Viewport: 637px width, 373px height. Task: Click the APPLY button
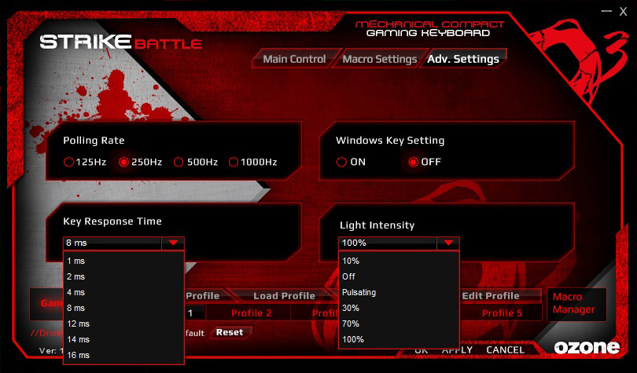click(x=458, y=350)
